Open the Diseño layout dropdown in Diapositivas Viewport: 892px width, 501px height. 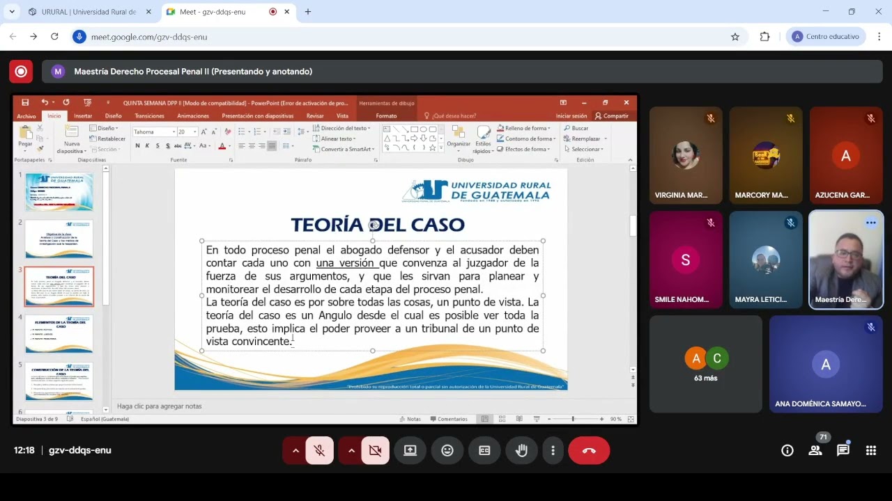point(104,128)
